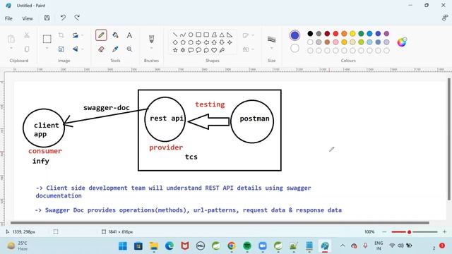Open Google Chrome from taskbar
This screenshot has width=452, height=254.
(x=231, y=246)
